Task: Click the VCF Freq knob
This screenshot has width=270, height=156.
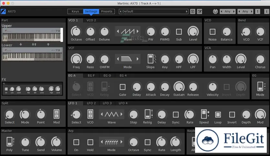Action: [x=76, y=59]
